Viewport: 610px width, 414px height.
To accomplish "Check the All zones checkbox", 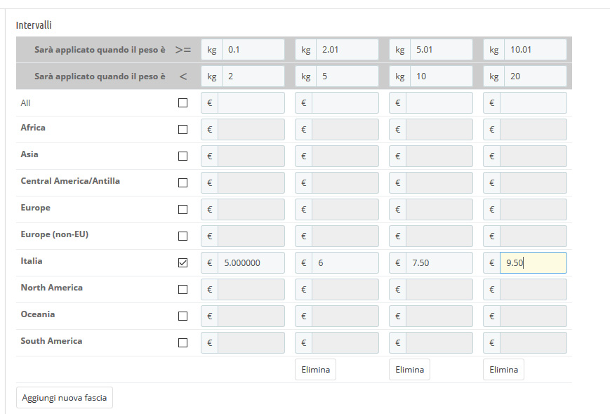I will pyautogui.click(x=183, y=103).
